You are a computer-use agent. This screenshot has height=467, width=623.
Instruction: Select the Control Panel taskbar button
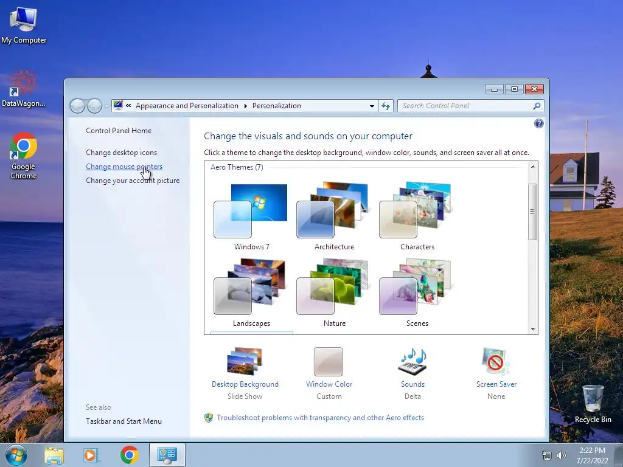167,455
